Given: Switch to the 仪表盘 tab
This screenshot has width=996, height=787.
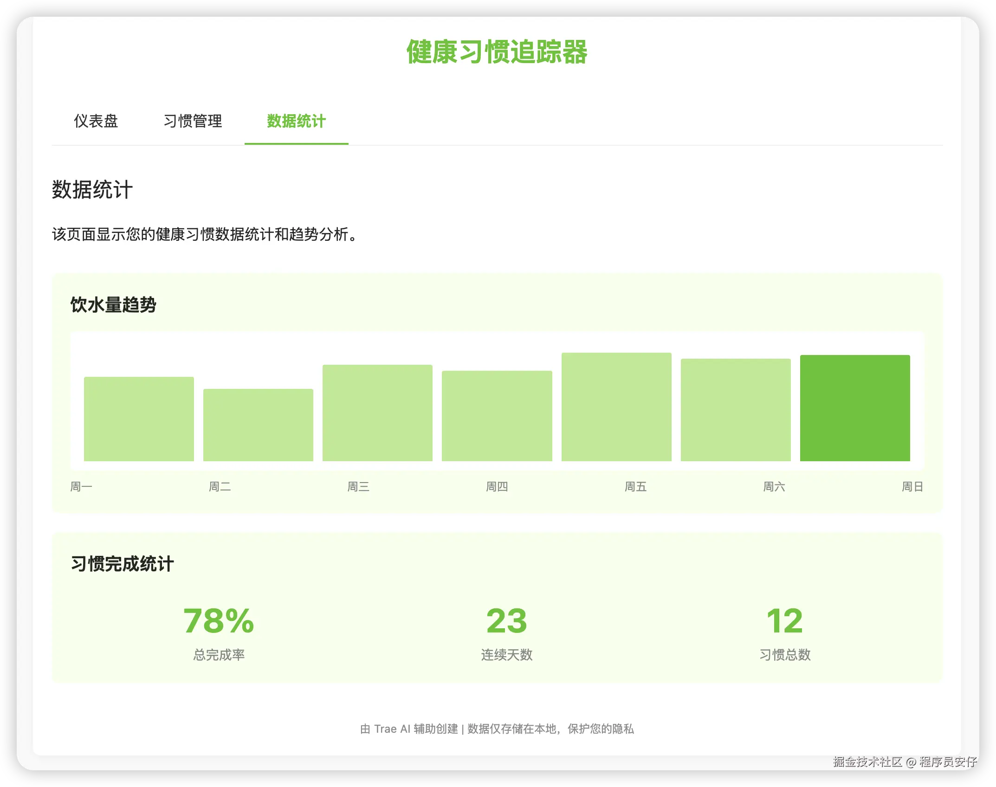Looking at the screenshot, I should point(96,121).
